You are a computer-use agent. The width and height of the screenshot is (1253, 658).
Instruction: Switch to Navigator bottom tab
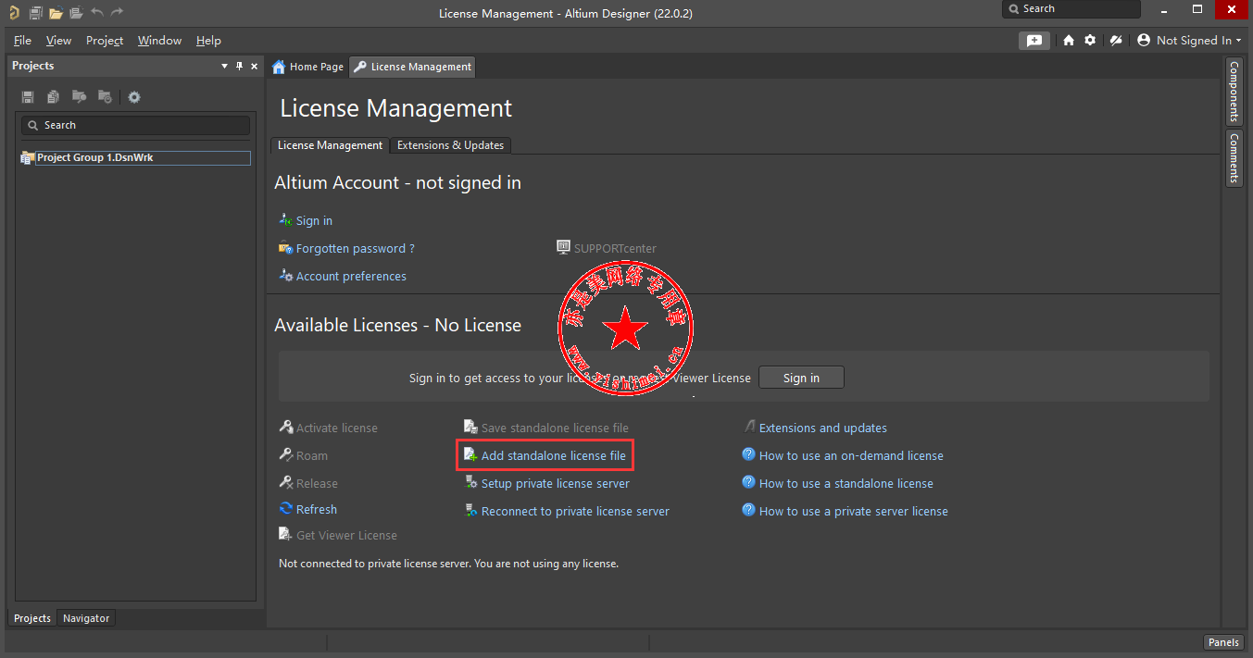click(x=86, y=618)
